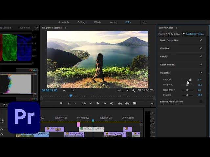Enable the SpeedGrade Custom checkbox
Image resolution: width=210 pixels, height=157 pixels.
(x=201, y=102)
